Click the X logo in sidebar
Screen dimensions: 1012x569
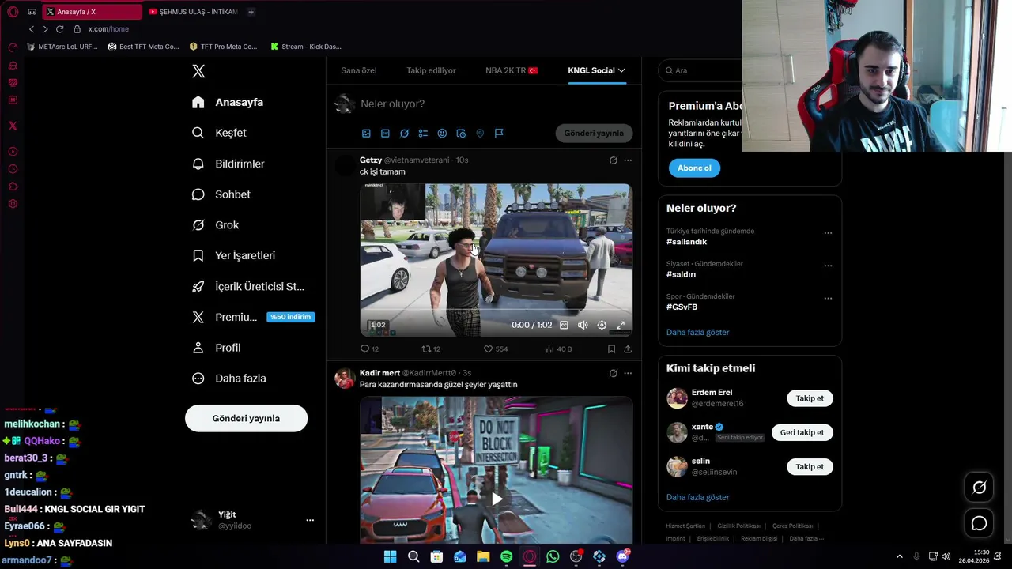pos(198,71)
